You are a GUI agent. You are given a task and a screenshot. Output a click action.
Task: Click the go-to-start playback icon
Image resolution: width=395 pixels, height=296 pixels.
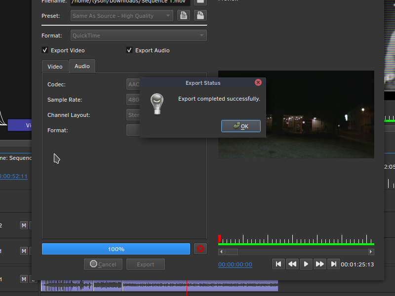coord(278,264)
